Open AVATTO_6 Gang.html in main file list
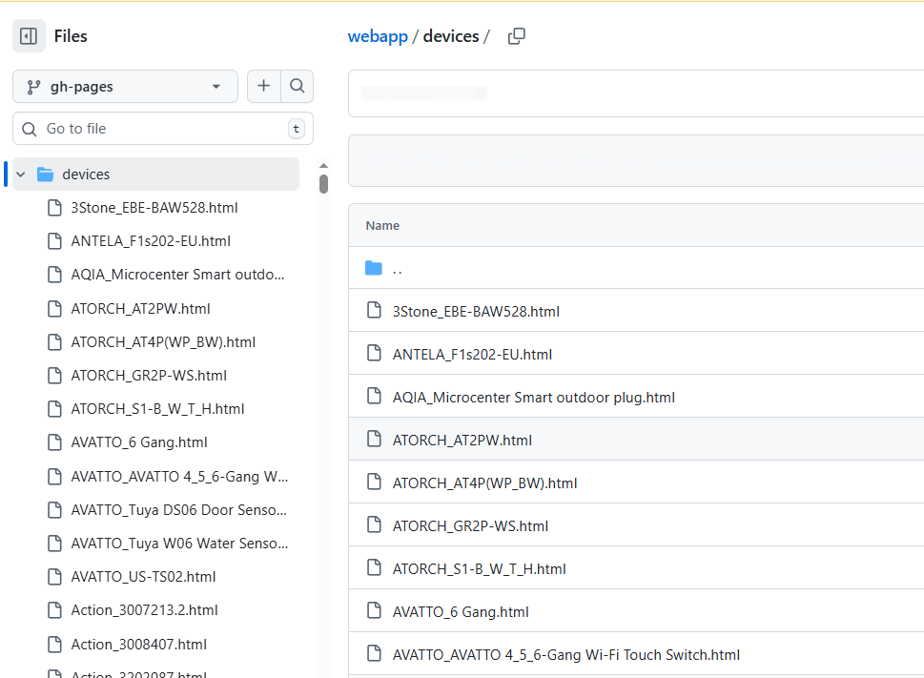 461,612
